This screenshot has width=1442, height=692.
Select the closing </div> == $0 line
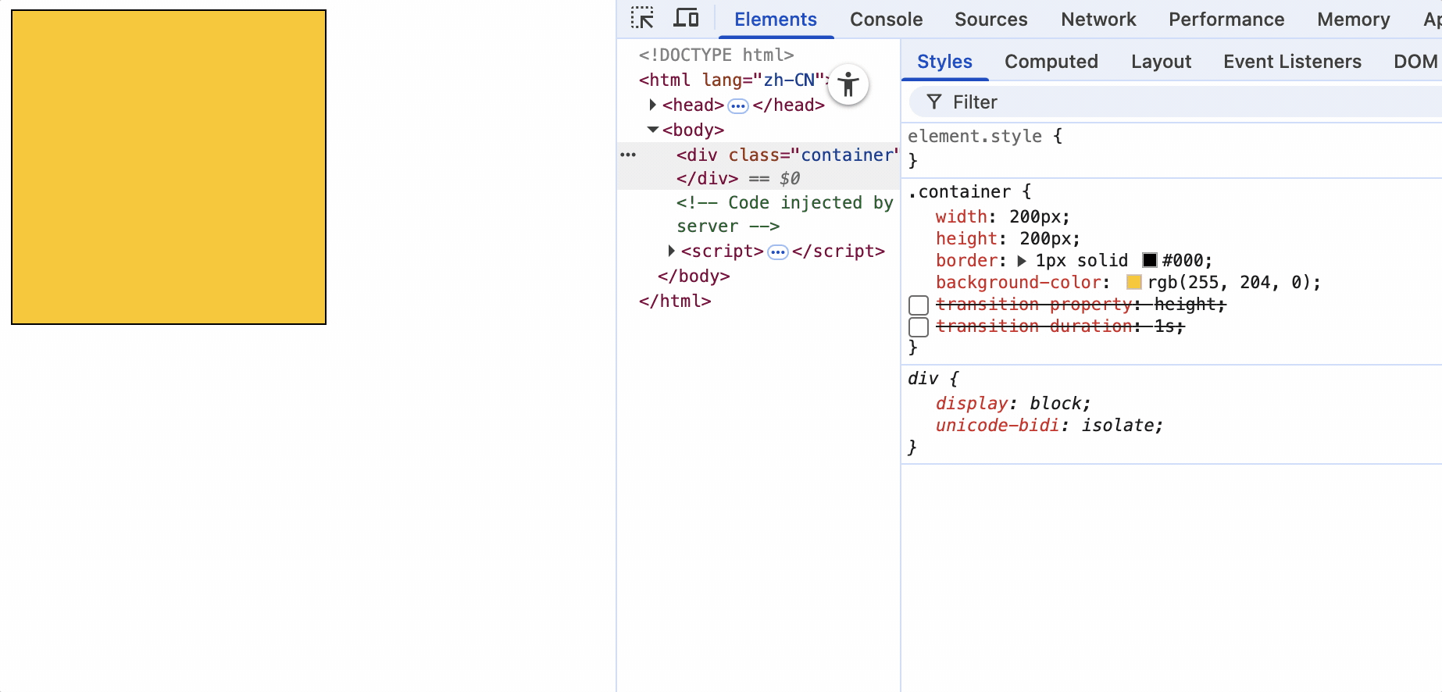click(x=738, y=179)
